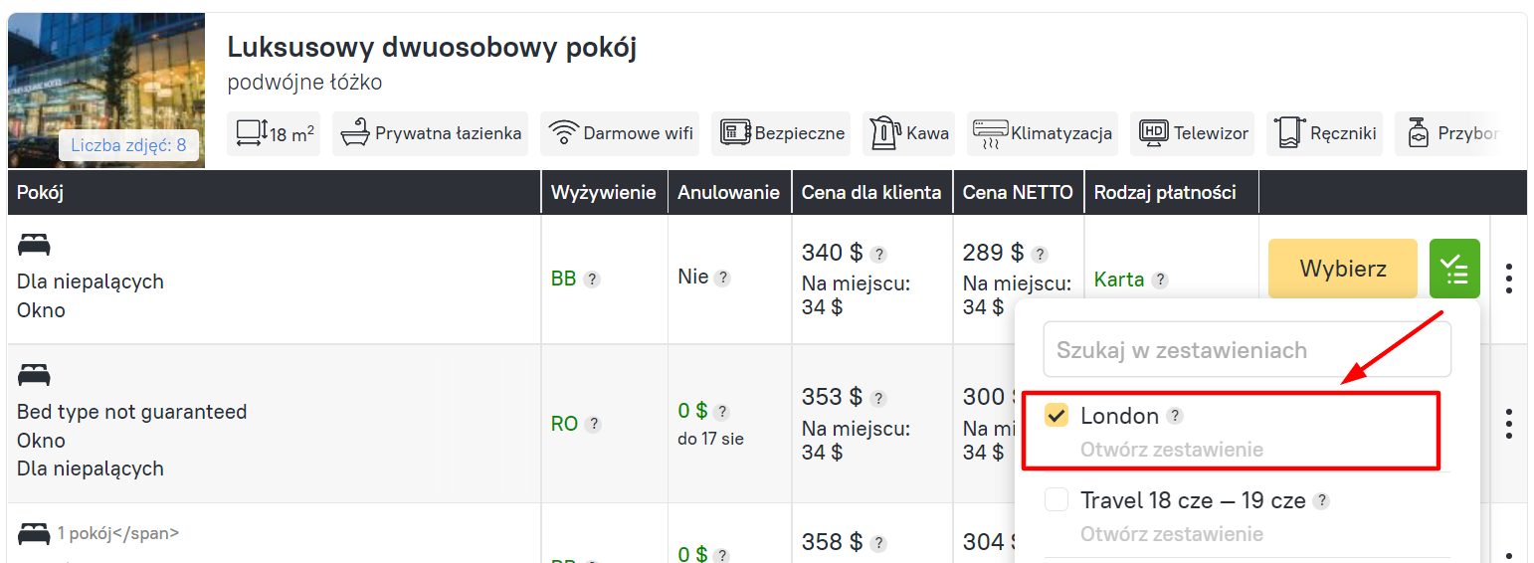Click the Darmowe wifi amenity icon

(x=564, y=133)
